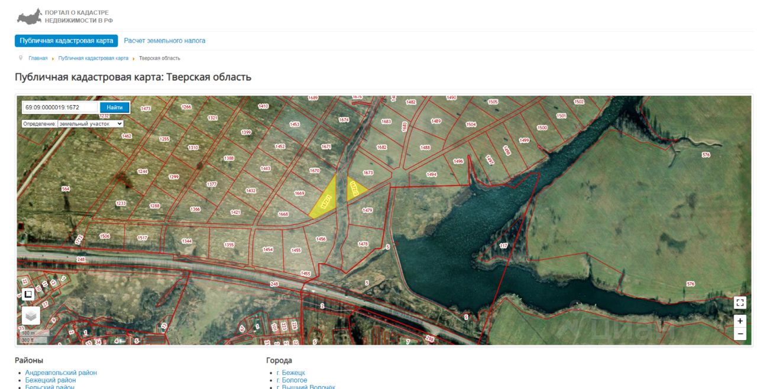Click parcel label 1344

click(187, 241)
